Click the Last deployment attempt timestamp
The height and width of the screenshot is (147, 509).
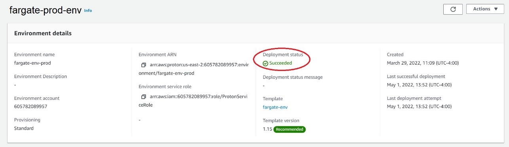(x=419, y=107)
